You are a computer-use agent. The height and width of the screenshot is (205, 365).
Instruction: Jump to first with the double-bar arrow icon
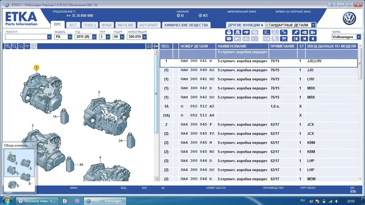coord(296,39)
